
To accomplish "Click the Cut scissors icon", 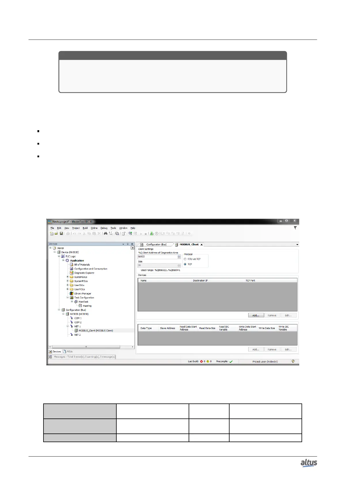I will 84,233.
